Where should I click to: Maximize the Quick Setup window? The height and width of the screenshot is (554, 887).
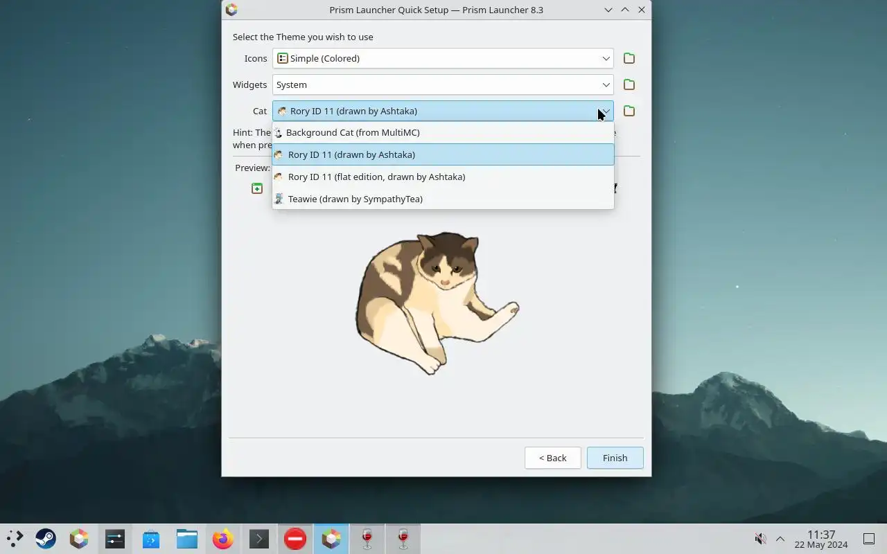(x=625, y=10)
